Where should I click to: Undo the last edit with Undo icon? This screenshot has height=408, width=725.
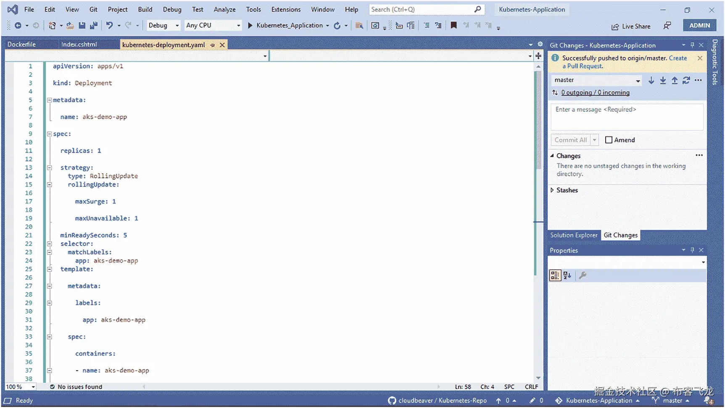tap(110, 25)
